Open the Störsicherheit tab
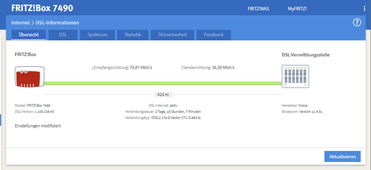 click(x=172, y=35)
